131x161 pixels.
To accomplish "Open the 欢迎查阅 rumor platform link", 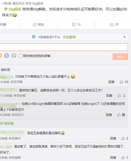I will [70, 37].
